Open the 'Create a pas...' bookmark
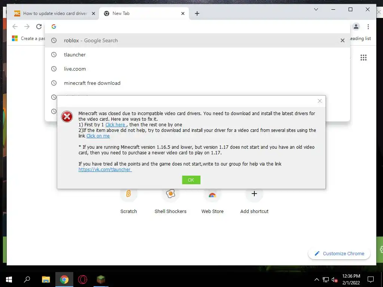 coord(28,38)
